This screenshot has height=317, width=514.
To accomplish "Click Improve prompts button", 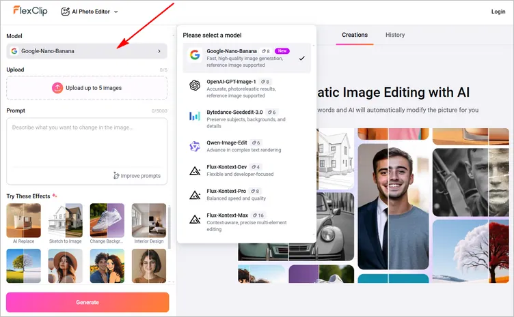I will pos(137,176).
